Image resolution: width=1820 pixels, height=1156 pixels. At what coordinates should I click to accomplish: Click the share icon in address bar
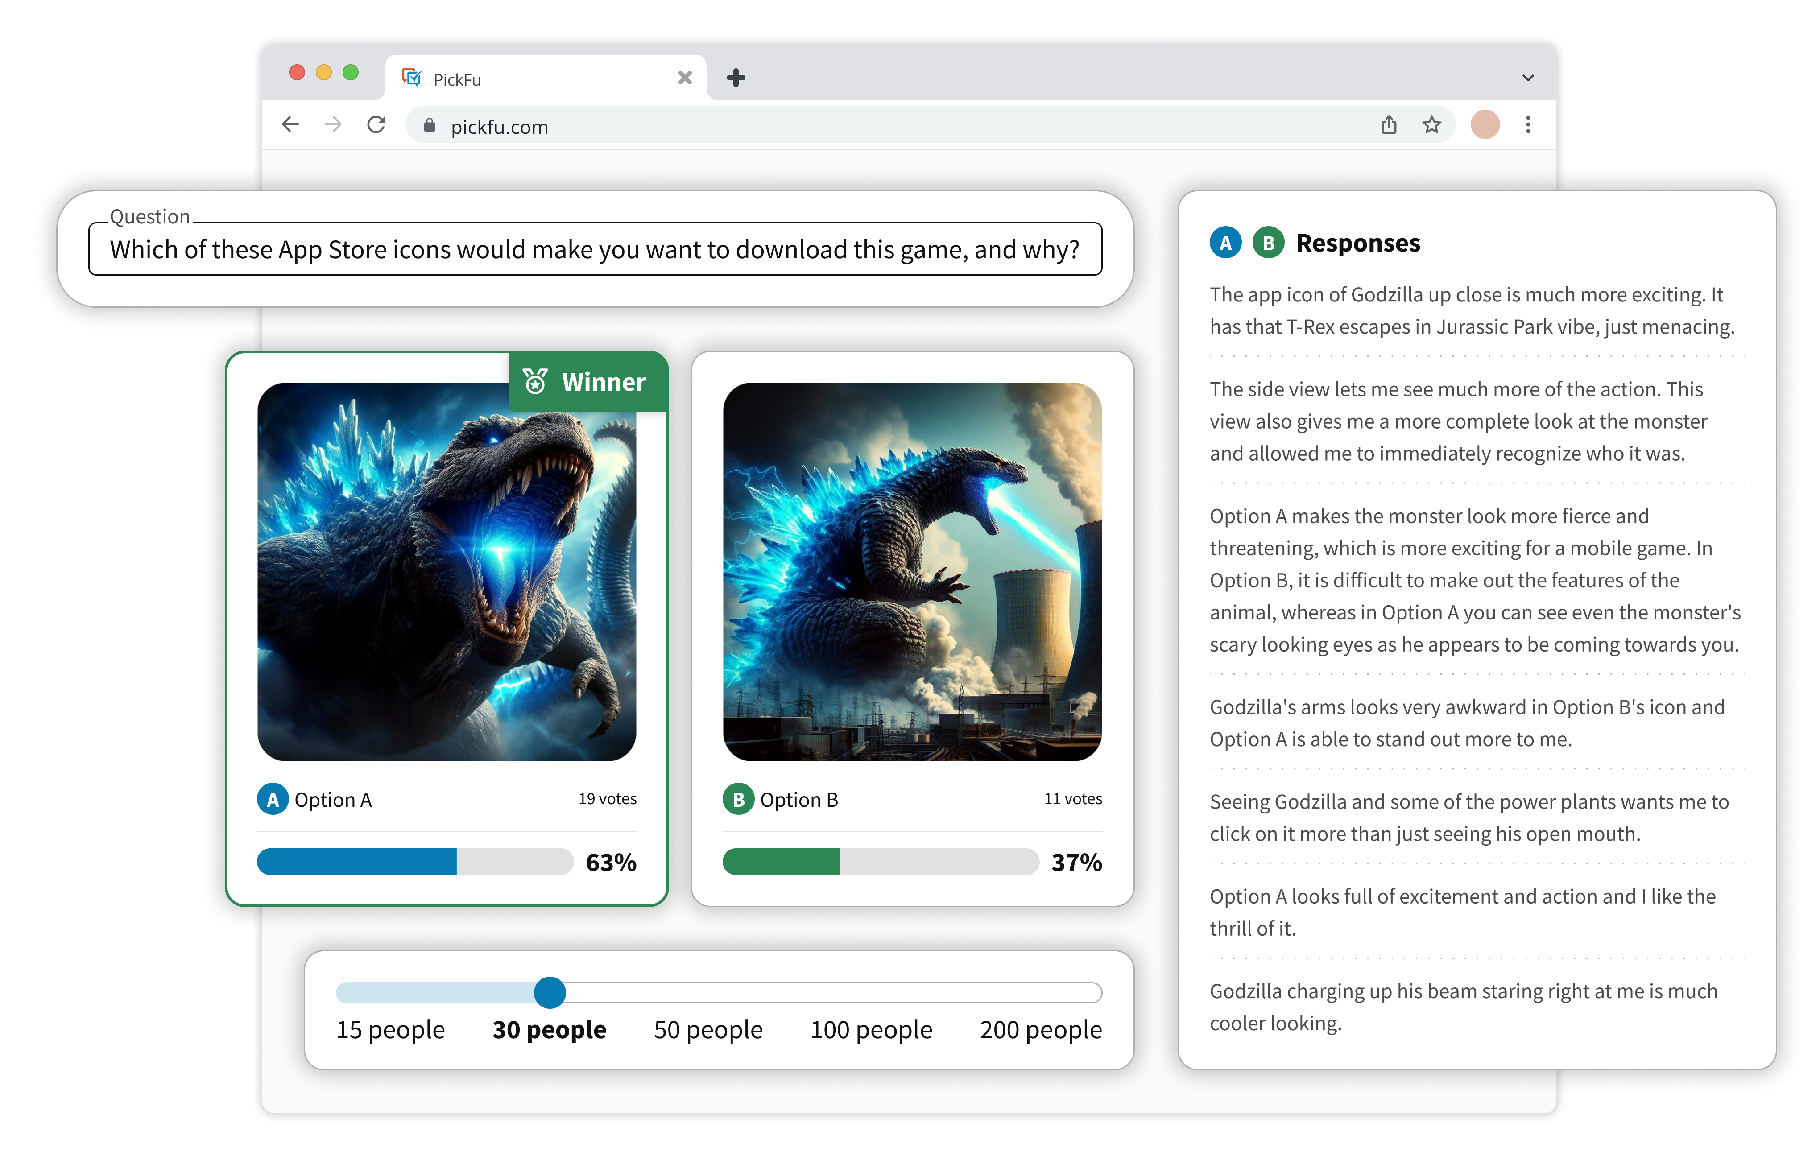(1389, 125)
